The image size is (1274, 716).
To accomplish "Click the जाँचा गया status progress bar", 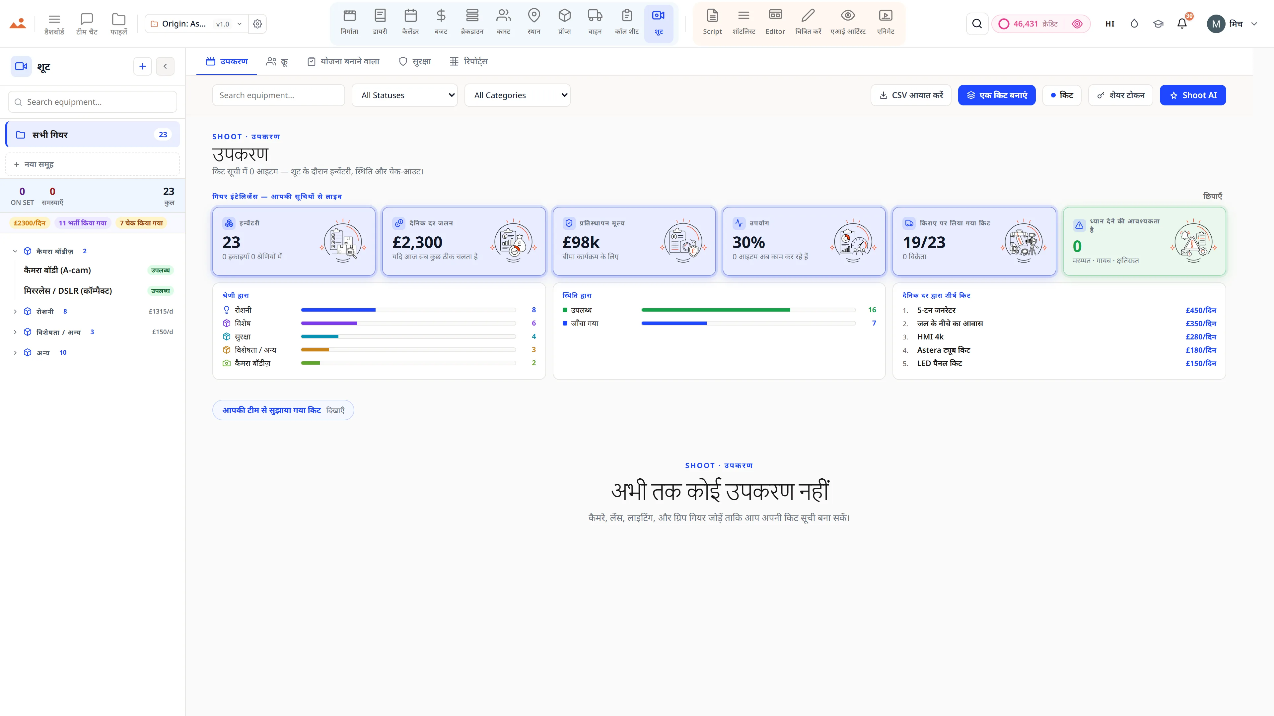I will point(748,323).
